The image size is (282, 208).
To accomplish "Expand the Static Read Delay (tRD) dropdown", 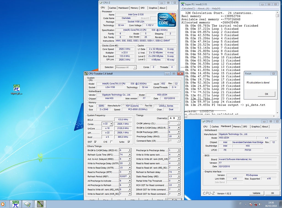I will click(x=179, y=176).
